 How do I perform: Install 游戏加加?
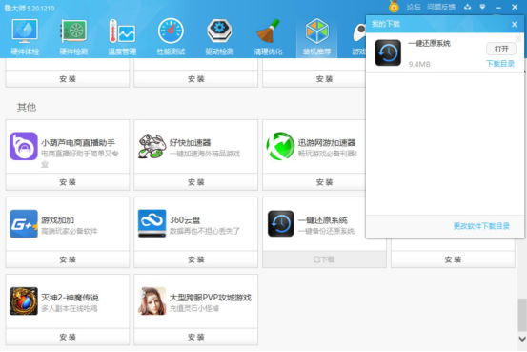click(x=68, y=259)
